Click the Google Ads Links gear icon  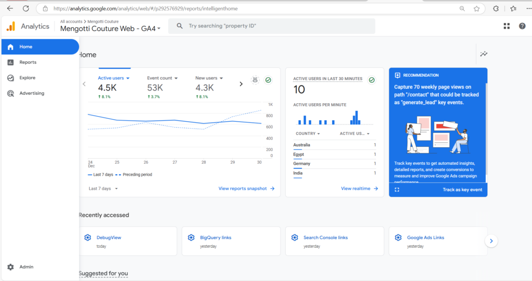click(x=398, y=237)
